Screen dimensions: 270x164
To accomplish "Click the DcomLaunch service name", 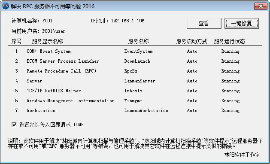I will coord(137,61).
